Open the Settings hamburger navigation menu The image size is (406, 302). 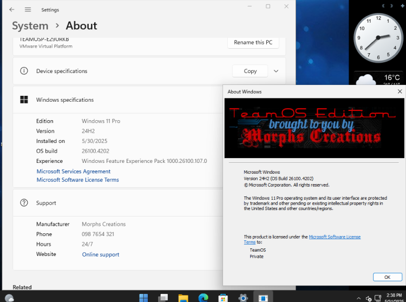coord(28,10)
